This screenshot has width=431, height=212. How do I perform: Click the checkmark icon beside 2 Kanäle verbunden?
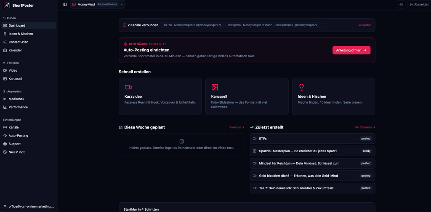[x=125, y=25]
